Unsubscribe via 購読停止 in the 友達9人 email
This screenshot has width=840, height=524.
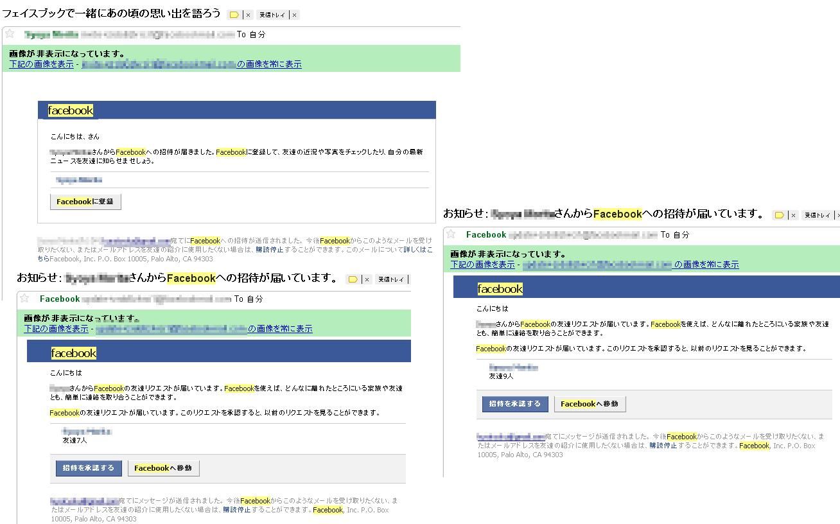(663, 446)
